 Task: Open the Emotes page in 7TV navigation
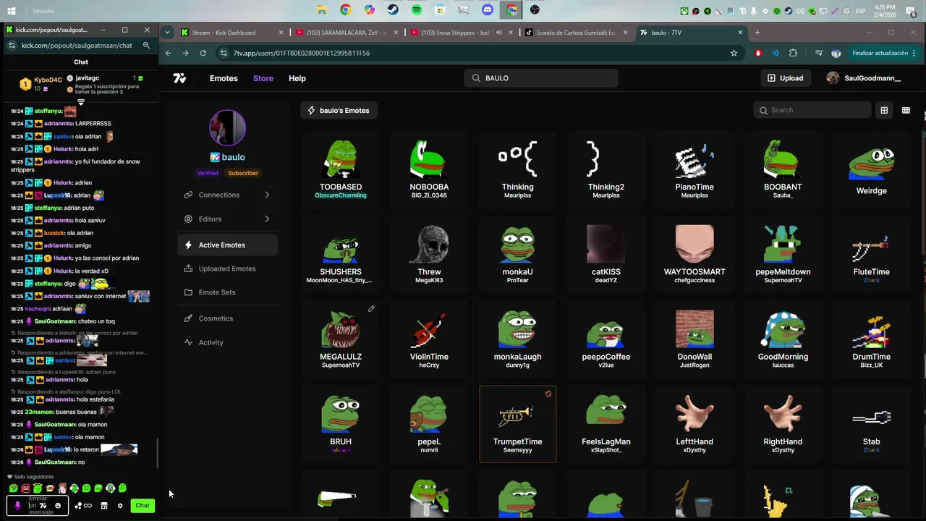click(224, 78)
